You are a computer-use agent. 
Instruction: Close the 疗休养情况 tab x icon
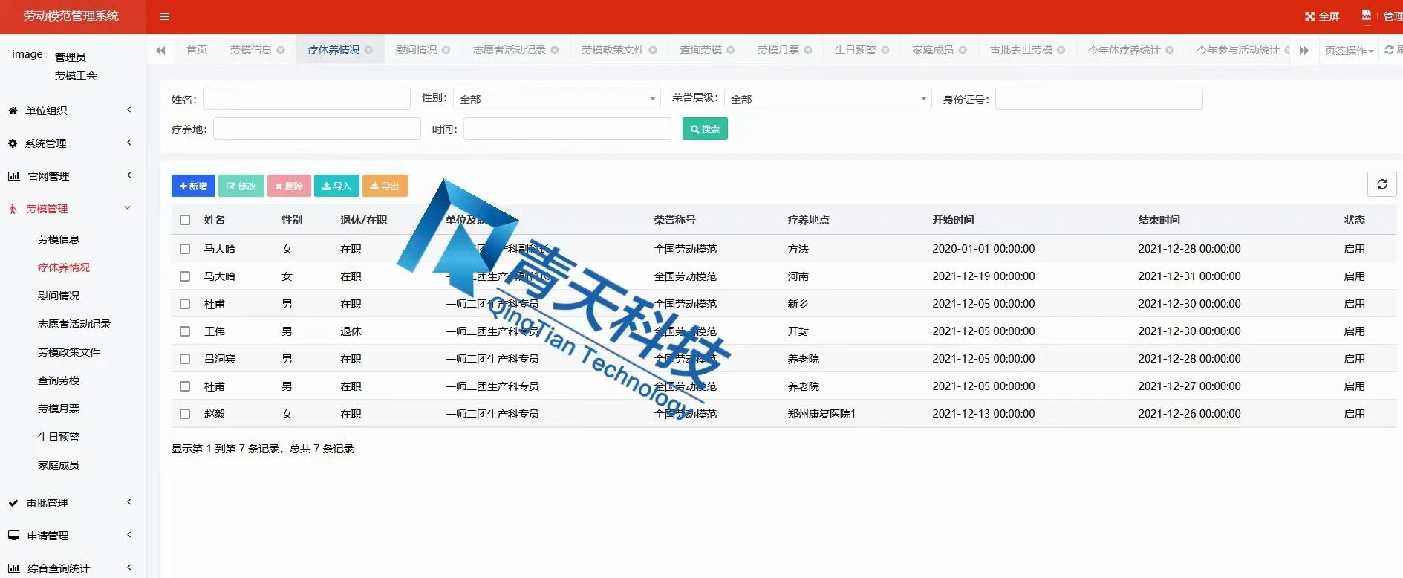[x=368, y=51]
